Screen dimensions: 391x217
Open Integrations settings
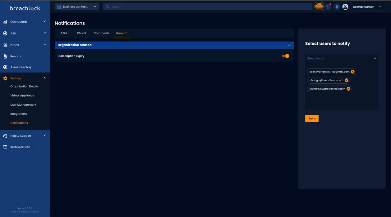[x=19, y=114]
